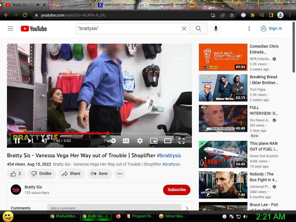Click the #brattysis hashtag in title
The image size is (296, 222).
pos(169,155)
